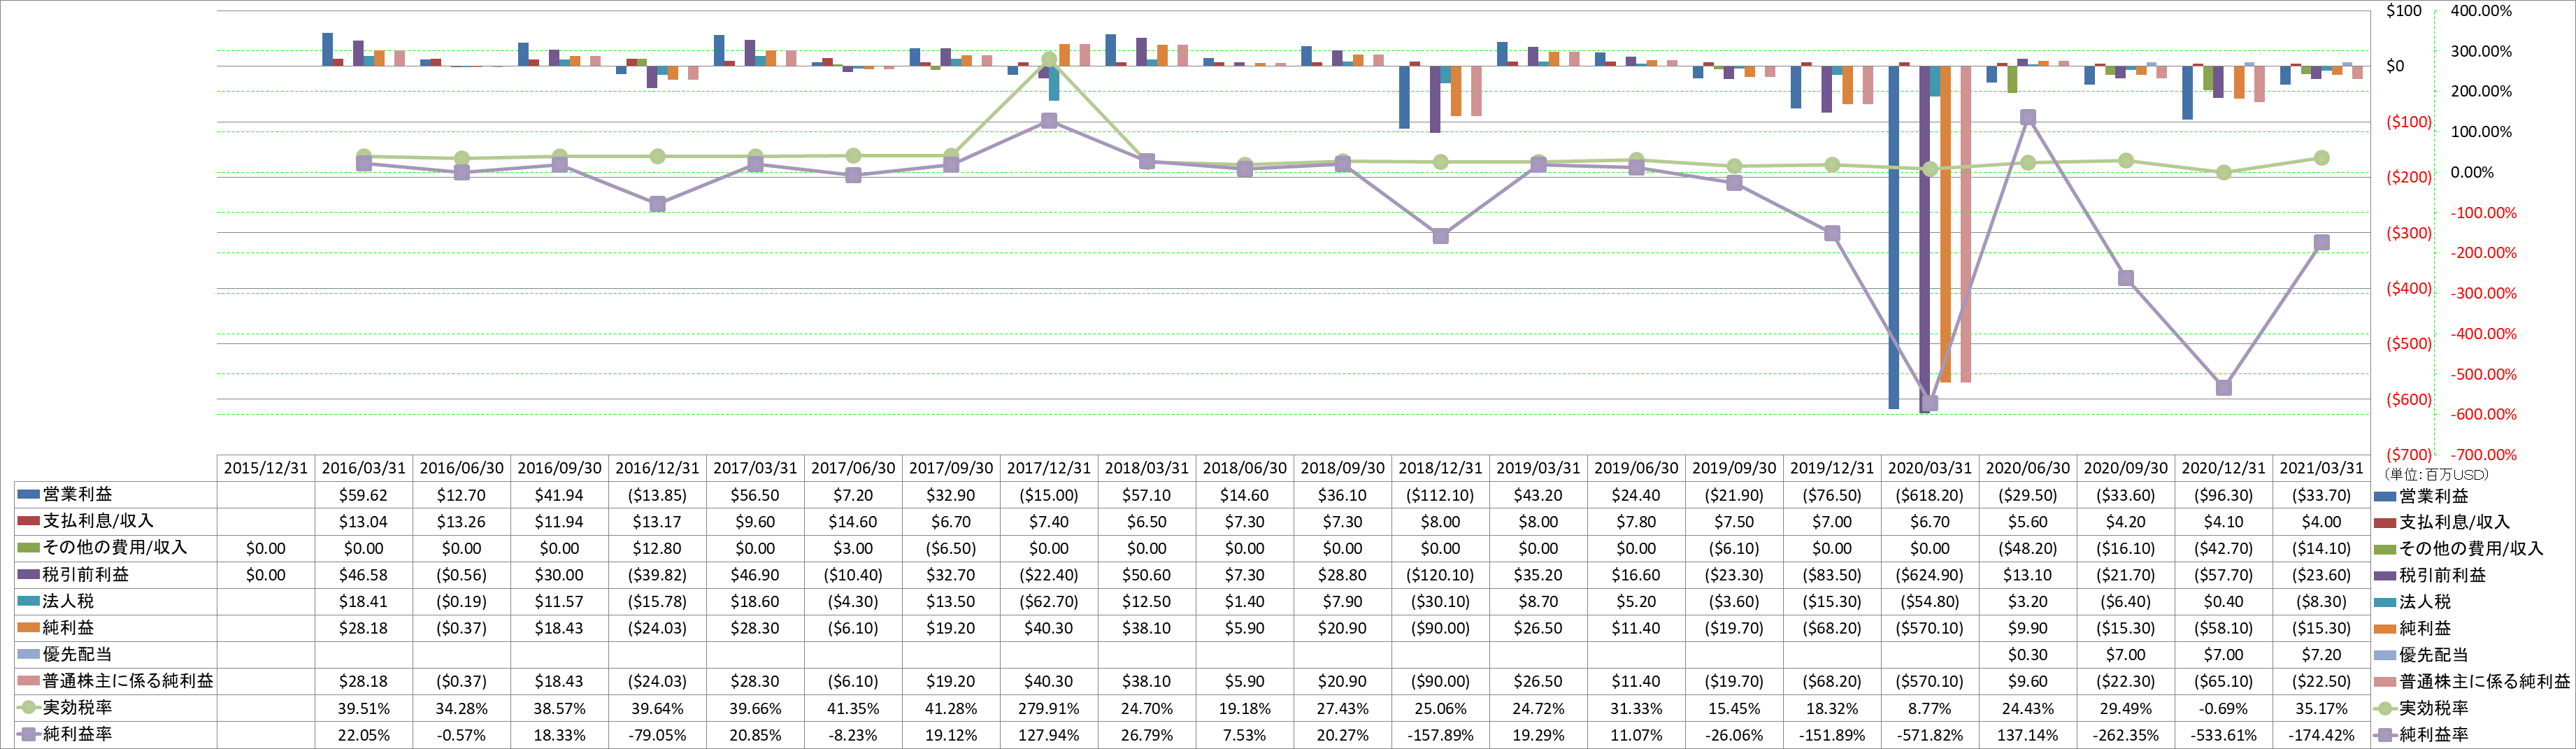
Task: Select the ($62.70) income tax cell
Action: coord(1049,602)
